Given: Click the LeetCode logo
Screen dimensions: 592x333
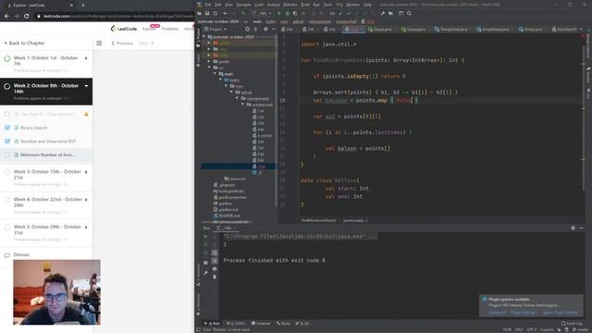Looking at the screenshot, I should click(124, 29).
